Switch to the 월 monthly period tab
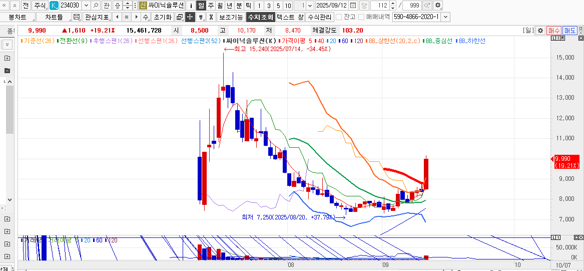584x271 pixels. pos(220,6)
